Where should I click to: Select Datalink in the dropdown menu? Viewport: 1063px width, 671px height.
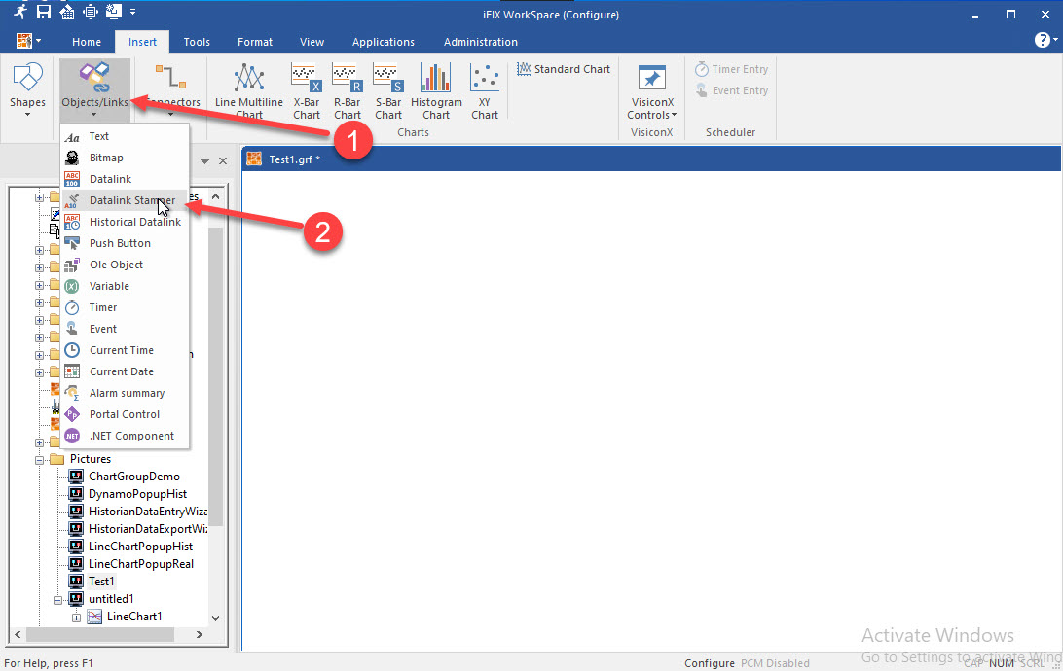125,179
